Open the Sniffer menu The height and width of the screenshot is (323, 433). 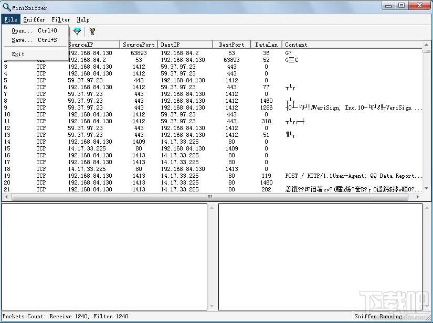[34, 19]
